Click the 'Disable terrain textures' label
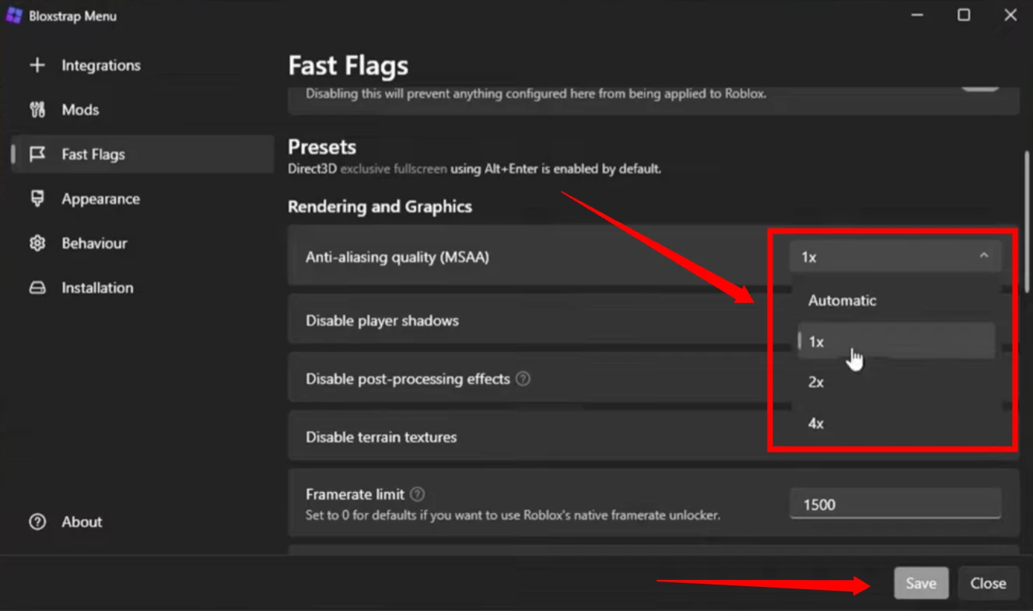1033x611 pixels. pos(381,437)
